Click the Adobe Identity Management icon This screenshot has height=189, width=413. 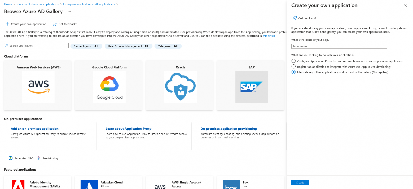(18, 185)
